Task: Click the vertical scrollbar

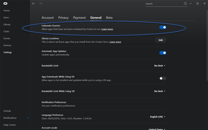Action: point(207,45)
